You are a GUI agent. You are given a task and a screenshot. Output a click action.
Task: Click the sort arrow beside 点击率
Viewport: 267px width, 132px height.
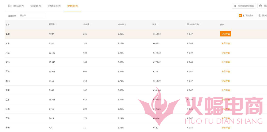tap(125, 25)
